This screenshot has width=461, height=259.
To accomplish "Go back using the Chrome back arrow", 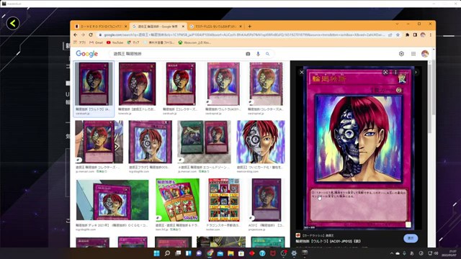I will [76, 35].
